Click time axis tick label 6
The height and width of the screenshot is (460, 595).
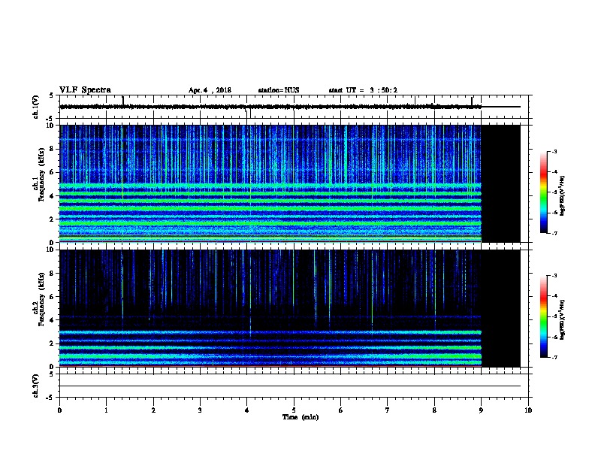coord(341,410)
